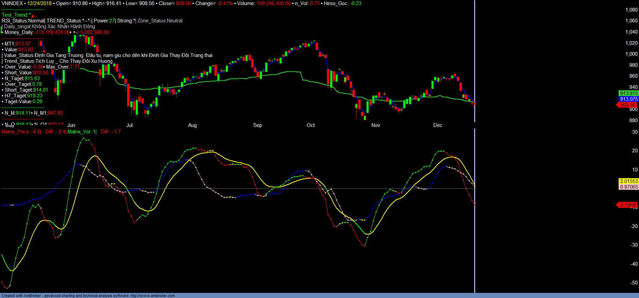Click the Dec label on the date axis
Screen dimensions: 639x298
(437, 125)
